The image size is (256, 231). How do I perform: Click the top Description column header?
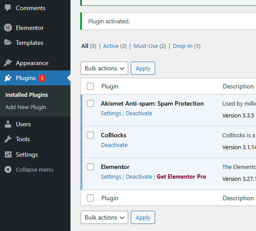point(238,86)
